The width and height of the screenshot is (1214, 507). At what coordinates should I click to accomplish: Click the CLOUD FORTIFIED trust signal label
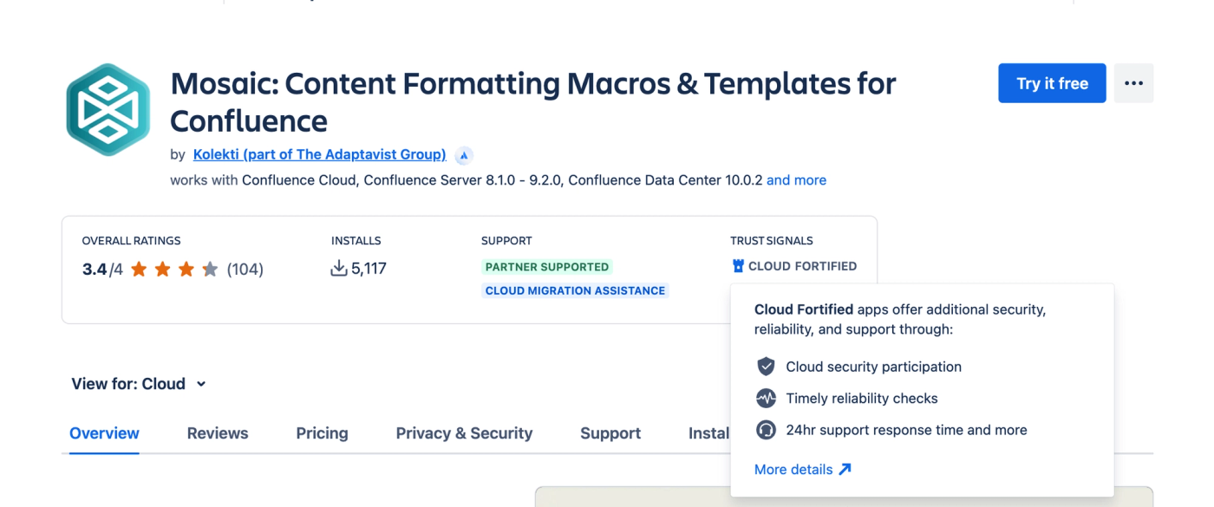click(802, 266)
